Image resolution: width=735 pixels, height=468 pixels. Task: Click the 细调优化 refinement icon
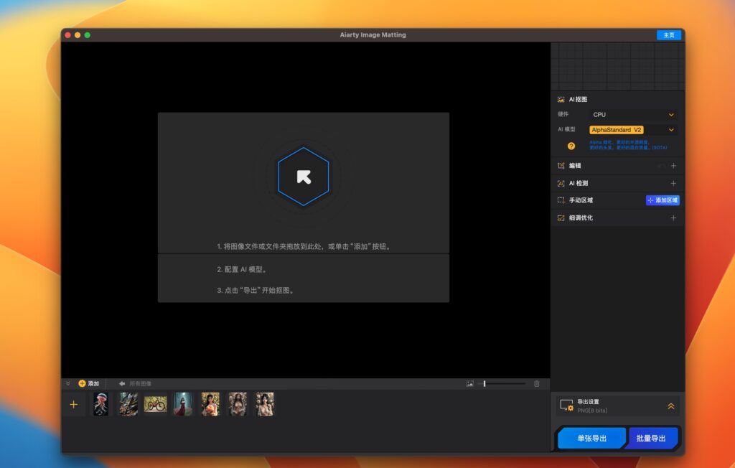pyautogui.click(x=561, y=217)
